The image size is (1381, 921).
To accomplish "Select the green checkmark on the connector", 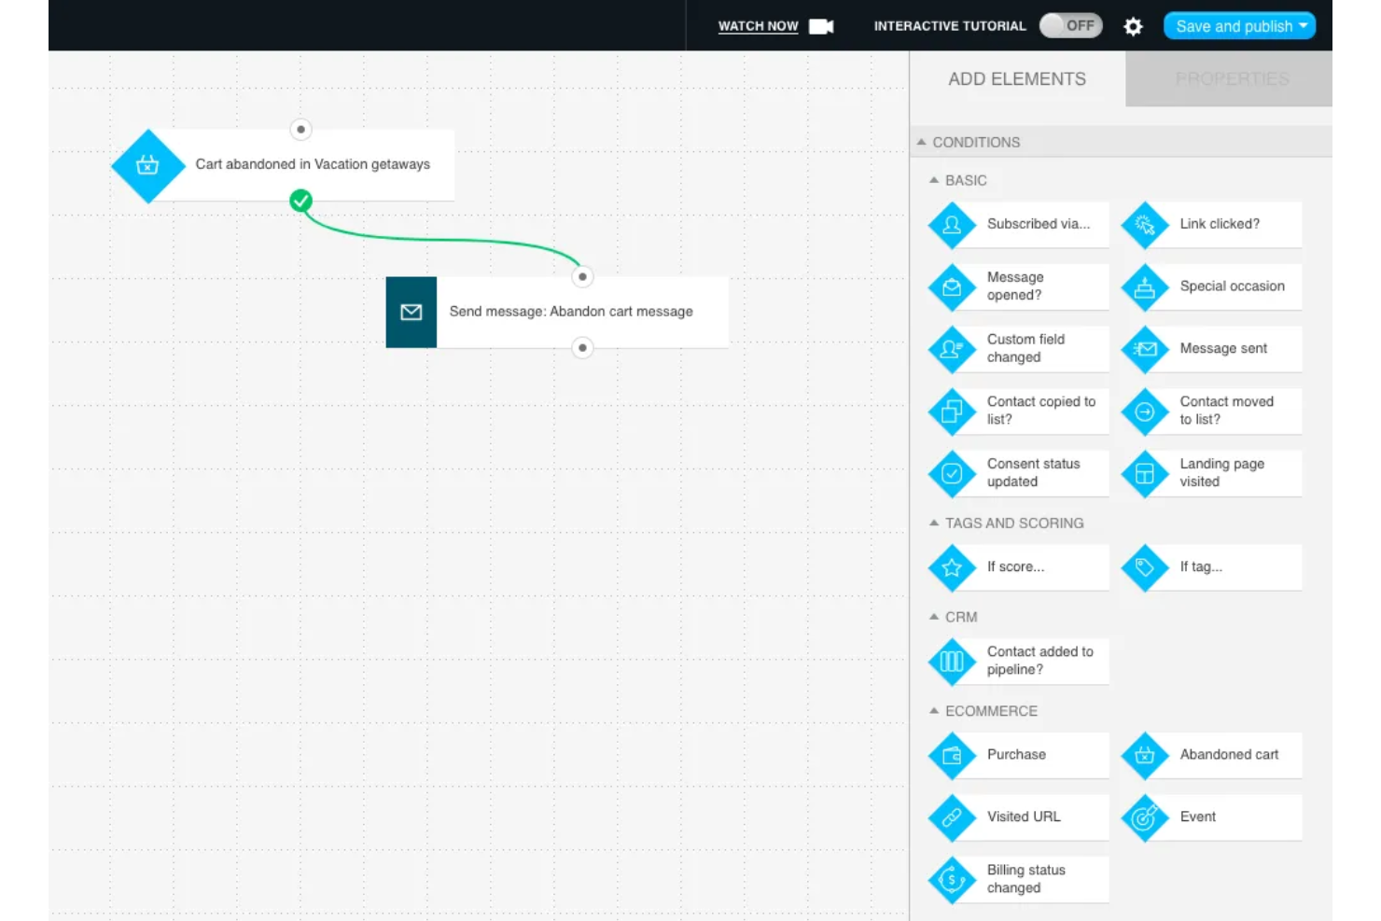I will tap(300, 199).
